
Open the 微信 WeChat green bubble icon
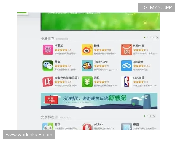tap(48, 66)
